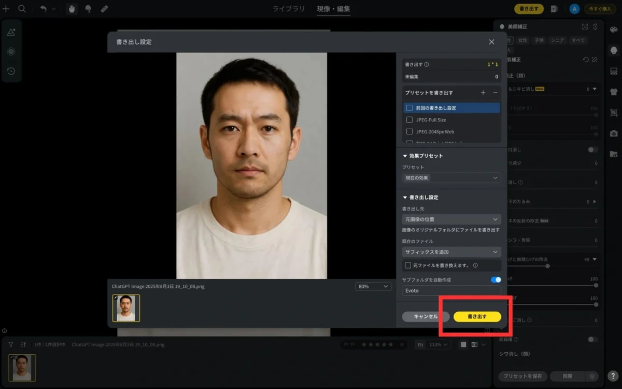
Task: Click the before/after compare icon in top bar
Action: [x=554, y=9]
